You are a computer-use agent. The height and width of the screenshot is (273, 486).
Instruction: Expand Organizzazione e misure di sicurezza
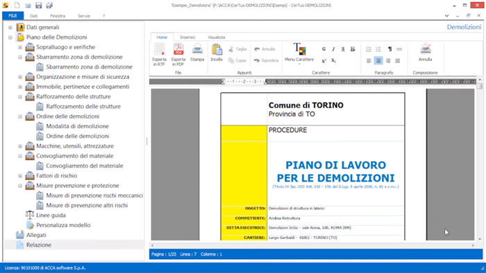click(x=20, y=77)
